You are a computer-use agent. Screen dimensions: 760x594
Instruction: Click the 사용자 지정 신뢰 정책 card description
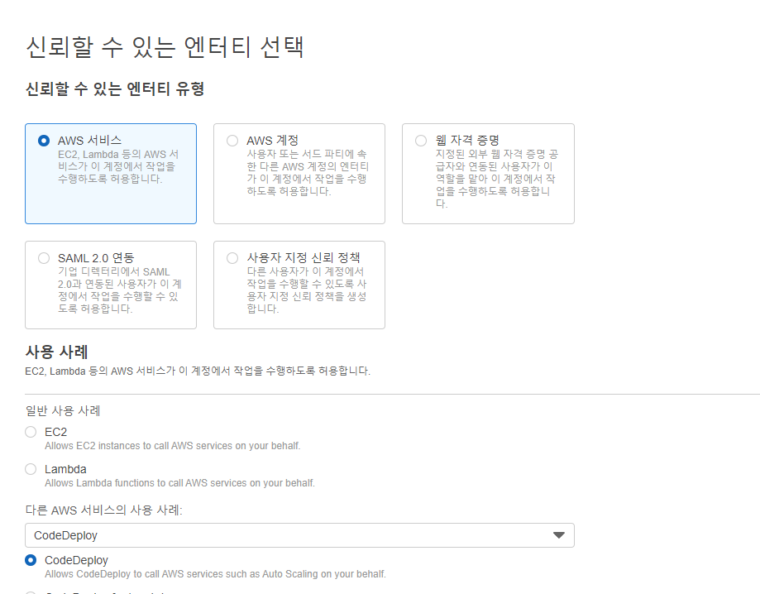(306, 290)
